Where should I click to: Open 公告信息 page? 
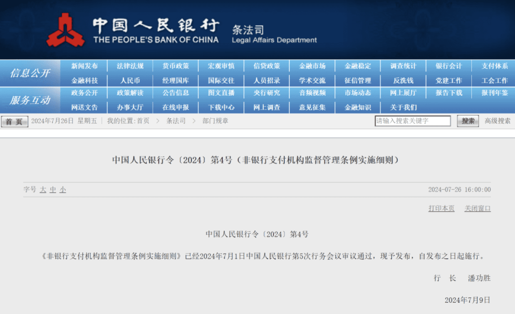176,93
